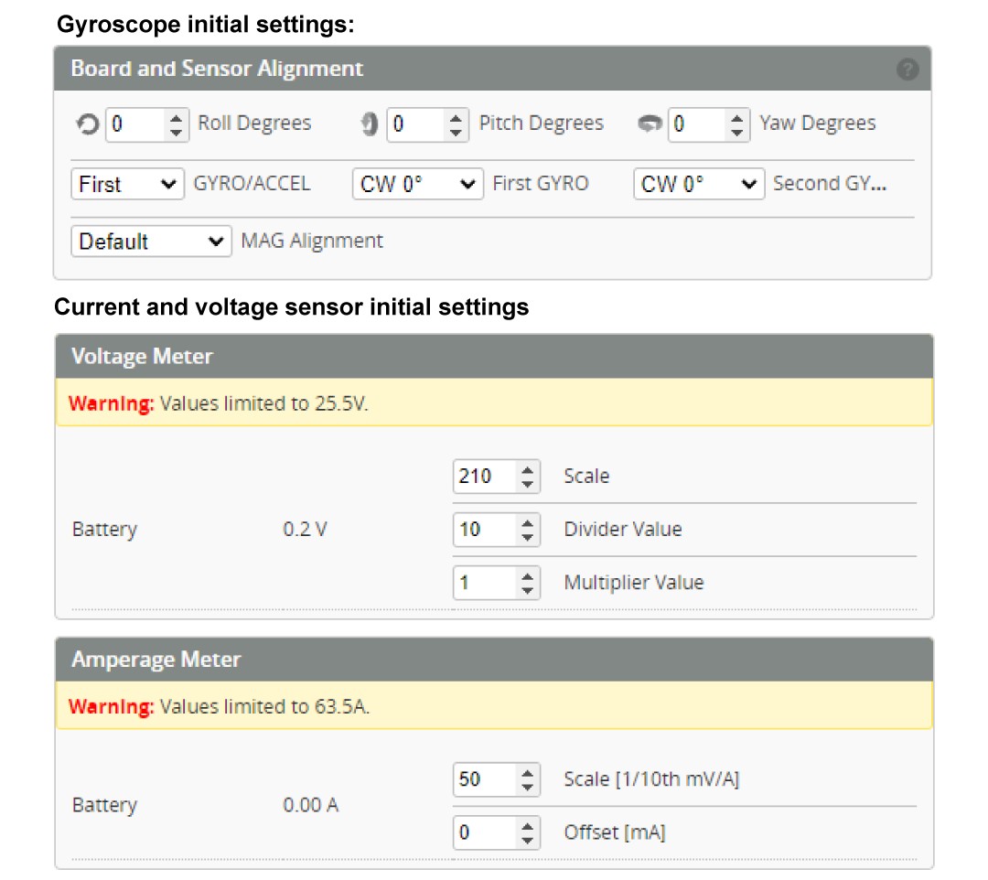
Task: Click the yaw rotation icon
Action: (x=650, y=123)
